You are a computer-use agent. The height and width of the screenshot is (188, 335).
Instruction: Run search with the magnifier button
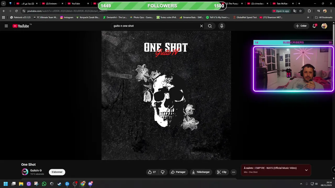(210, 26)
